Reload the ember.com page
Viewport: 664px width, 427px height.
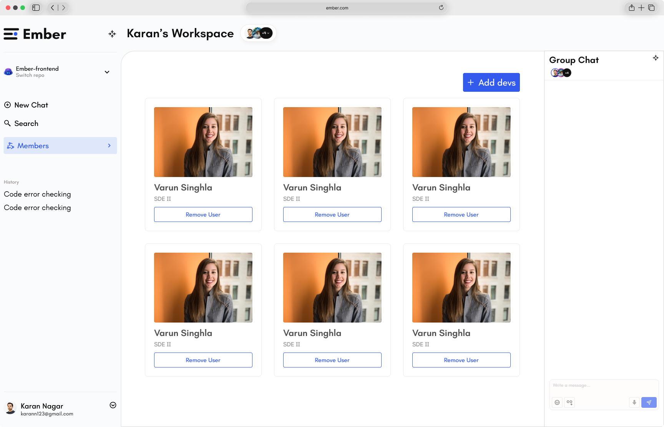pyautogui.click(x=441, y=8)
